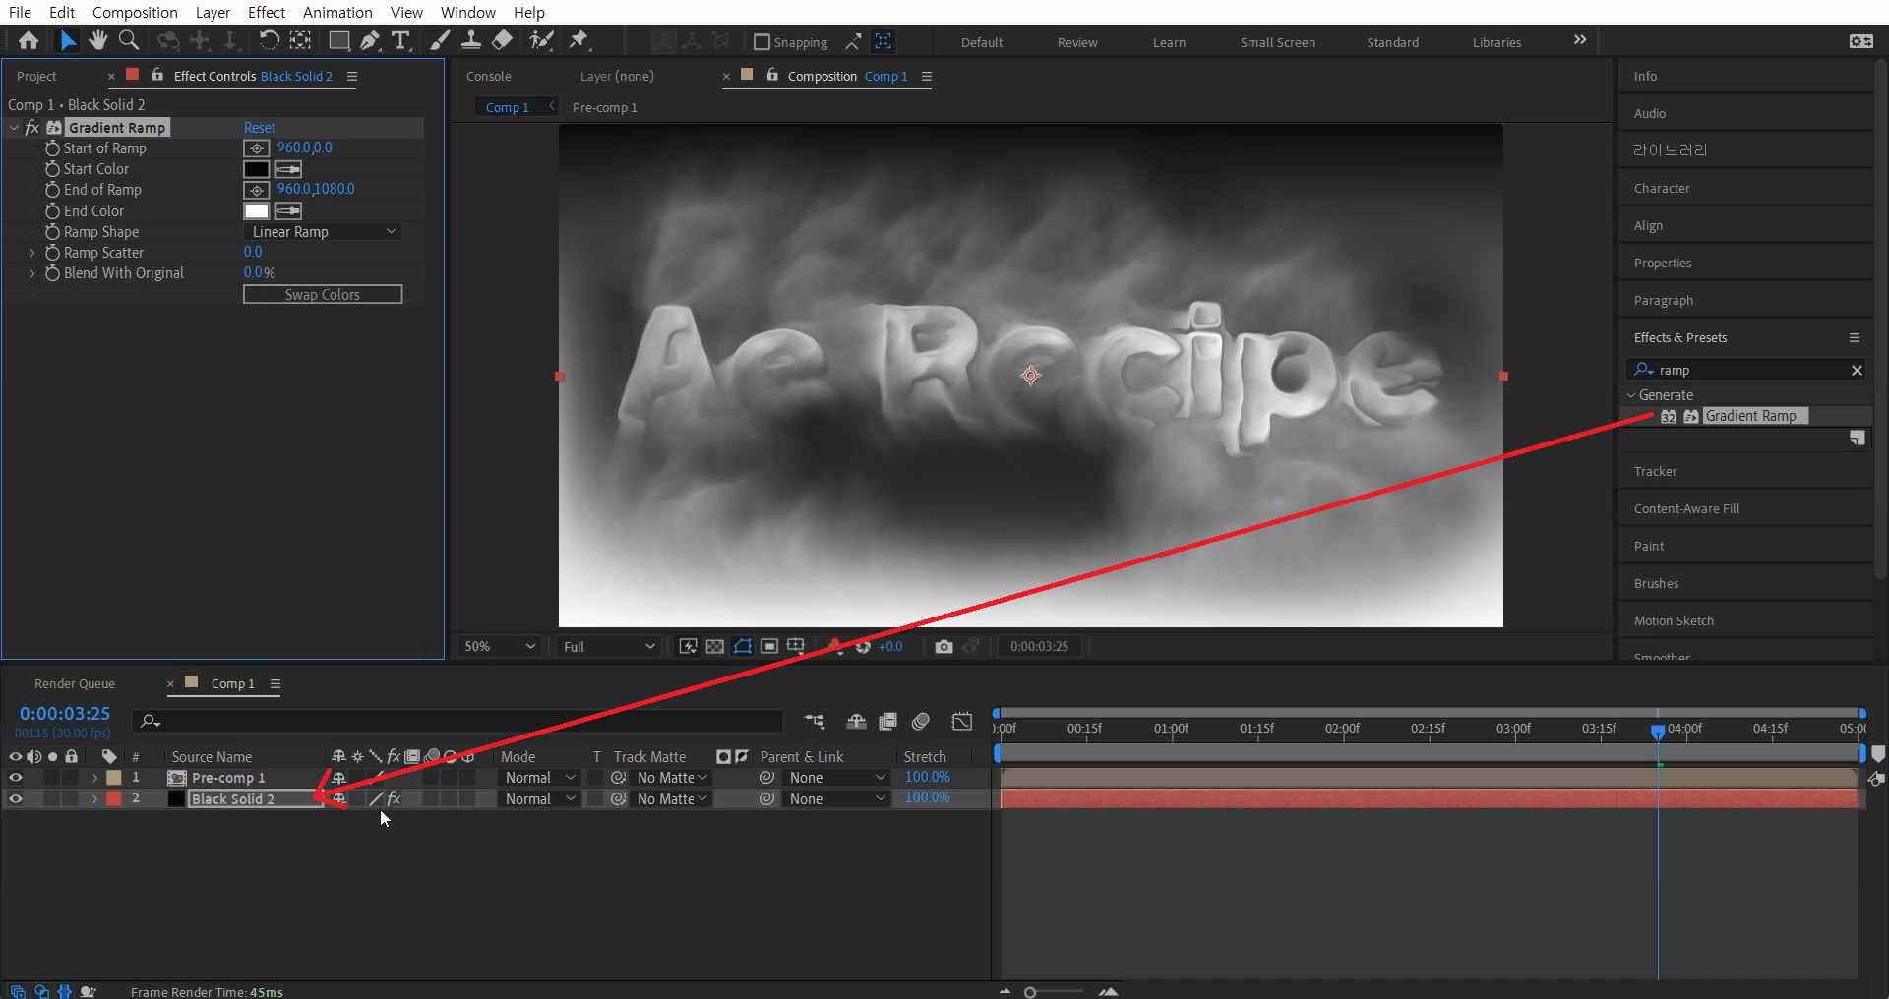Clear the ramp search in Effects & Presets
1889x999 pixels.
pyautogui.click(x=1857, y=370)
